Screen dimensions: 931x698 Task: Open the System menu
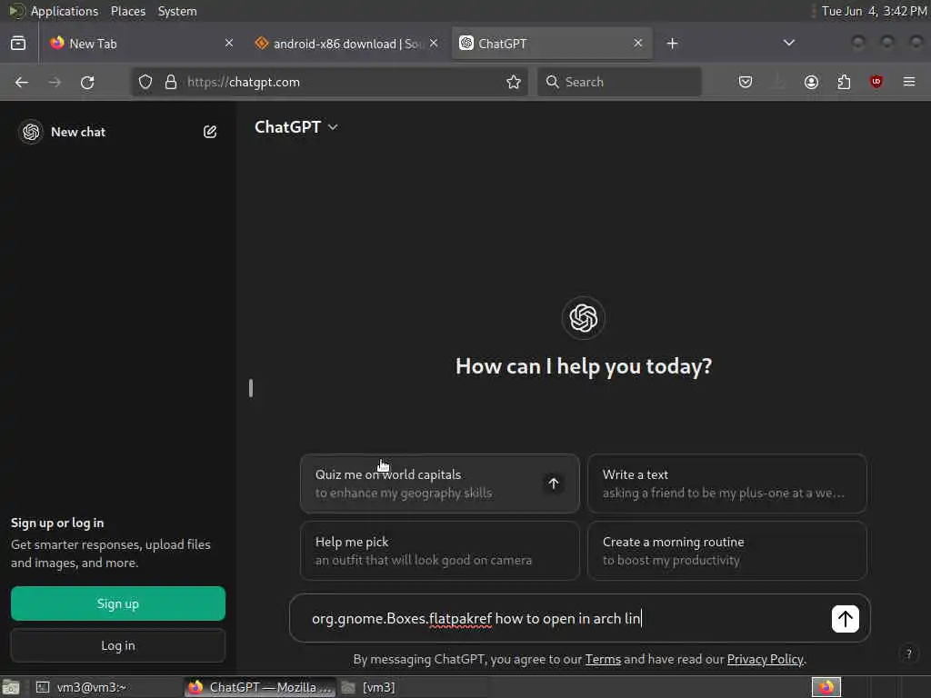tap(177, 11)
